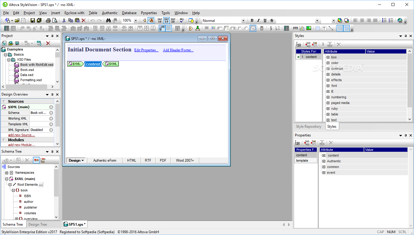Click the Cut scissors icon
Viewport: 414px width, 235px height.
[x=64, y=20]
